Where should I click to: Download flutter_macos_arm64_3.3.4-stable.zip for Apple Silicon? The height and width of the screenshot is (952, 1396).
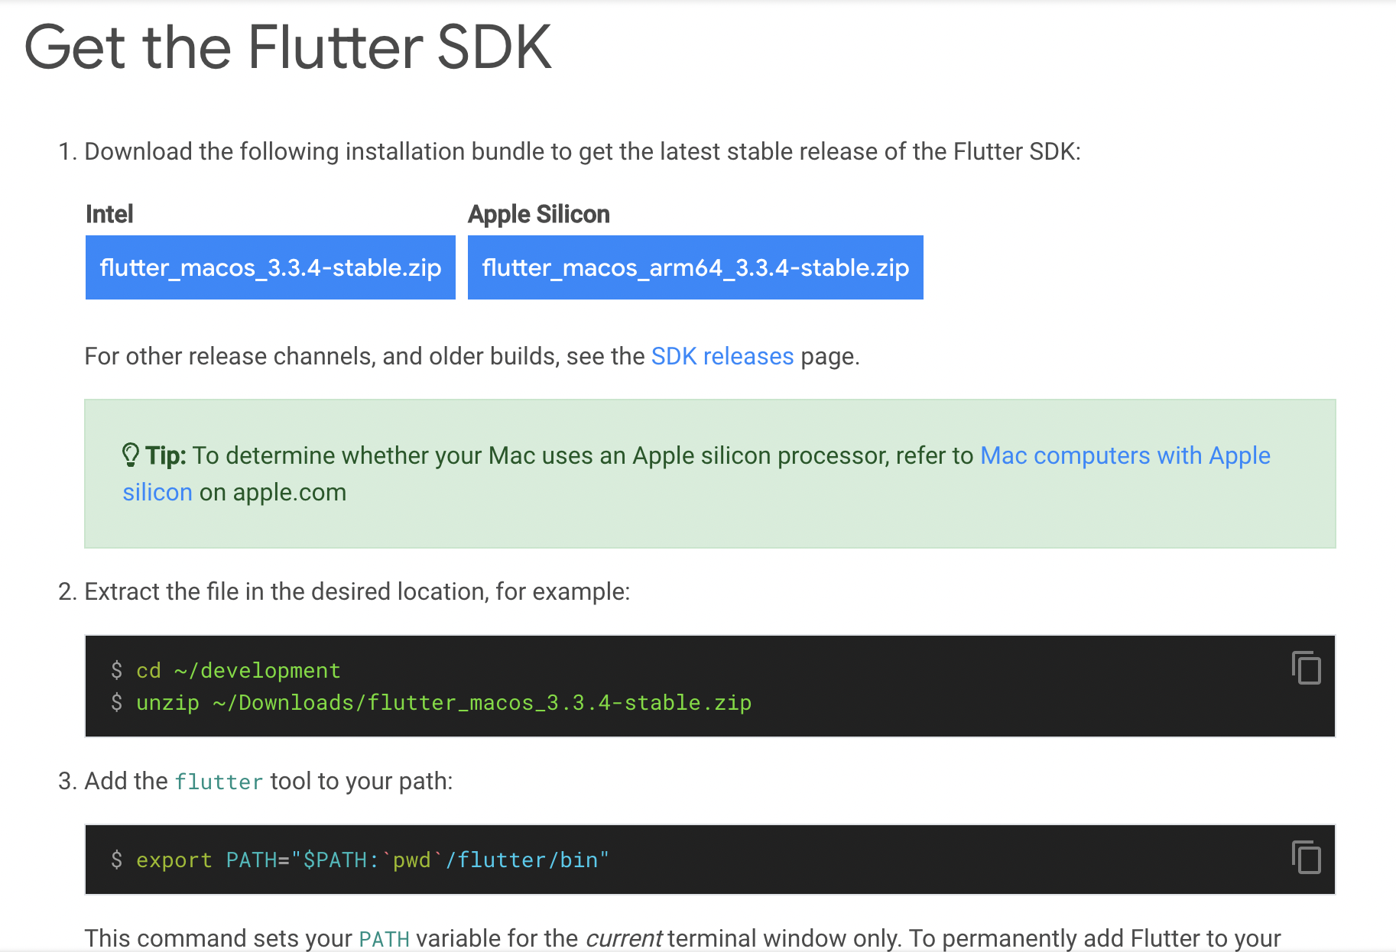click(695, 267)
